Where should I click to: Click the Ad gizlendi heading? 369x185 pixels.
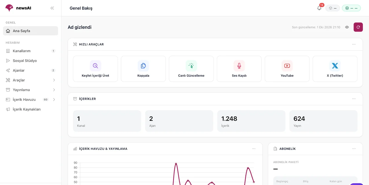coord(80,27)
